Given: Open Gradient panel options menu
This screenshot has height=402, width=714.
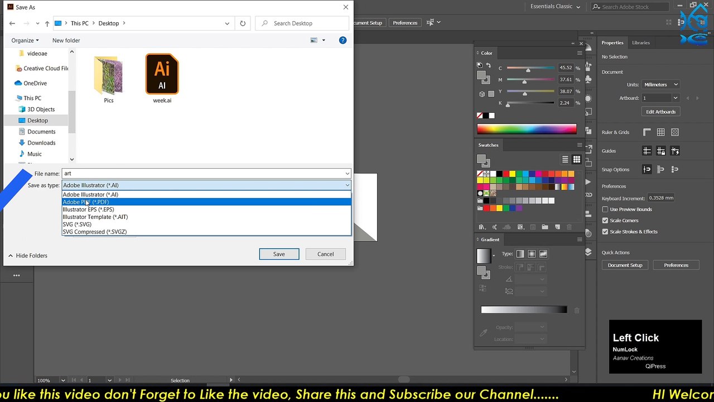Looking at the screenshot, I should pyautogui.click(x=580, y=240).
